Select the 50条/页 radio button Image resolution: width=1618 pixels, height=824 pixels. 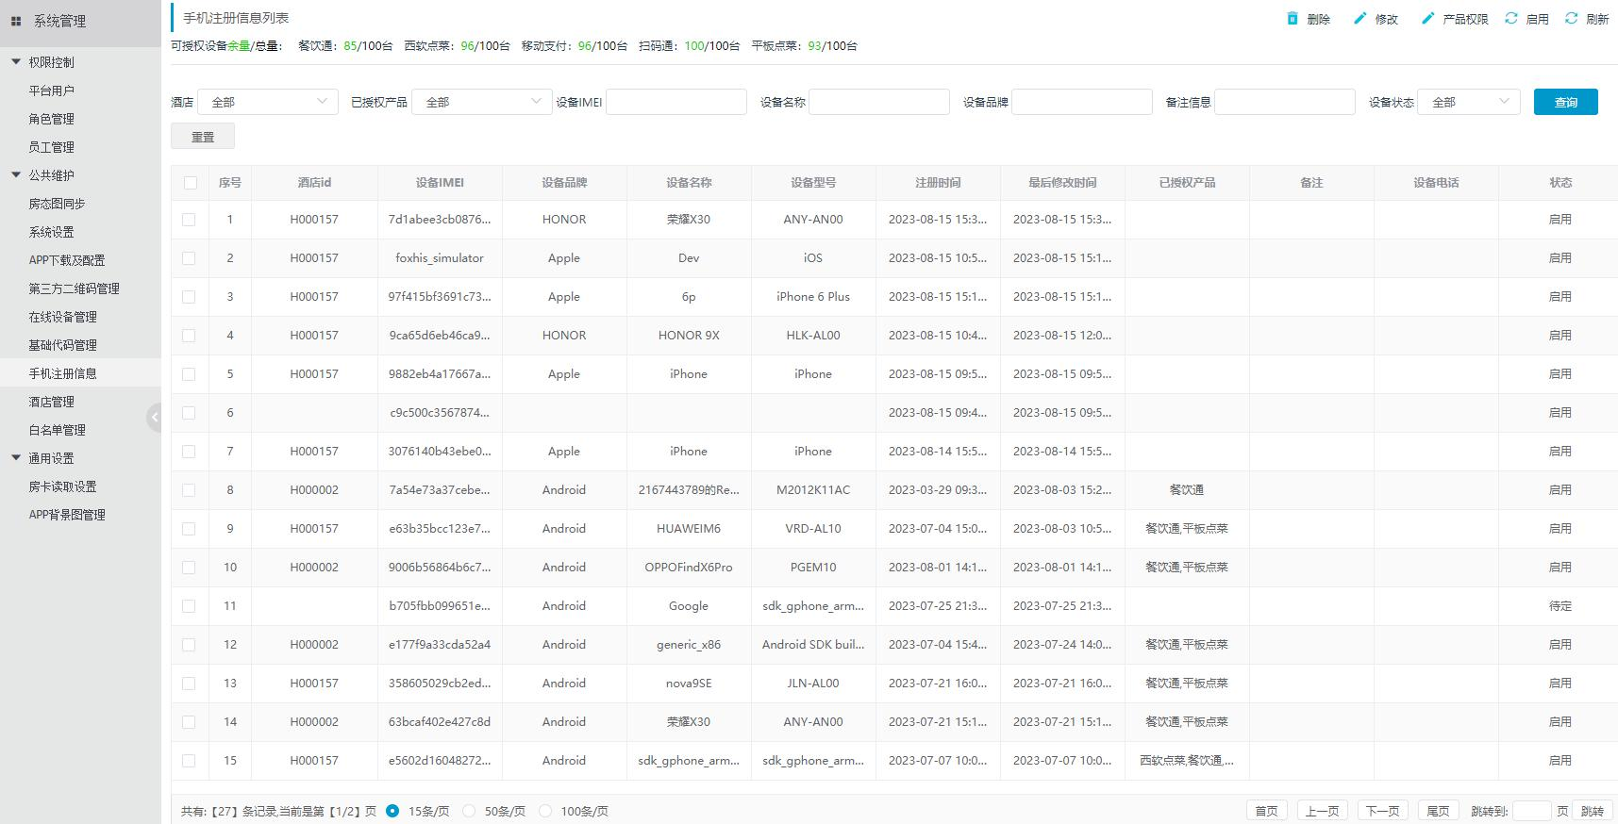point(469,811)
